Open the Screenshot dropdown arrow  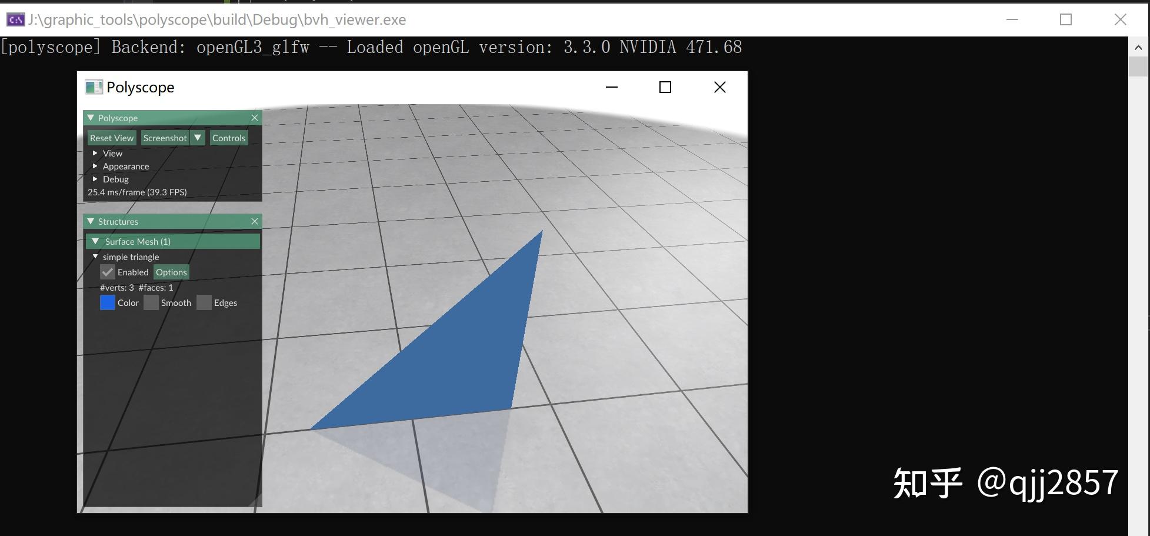(x=198, y=137)
